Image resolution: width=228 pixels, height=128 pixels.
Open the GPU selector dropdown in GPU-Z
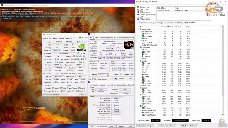point(56,95)
